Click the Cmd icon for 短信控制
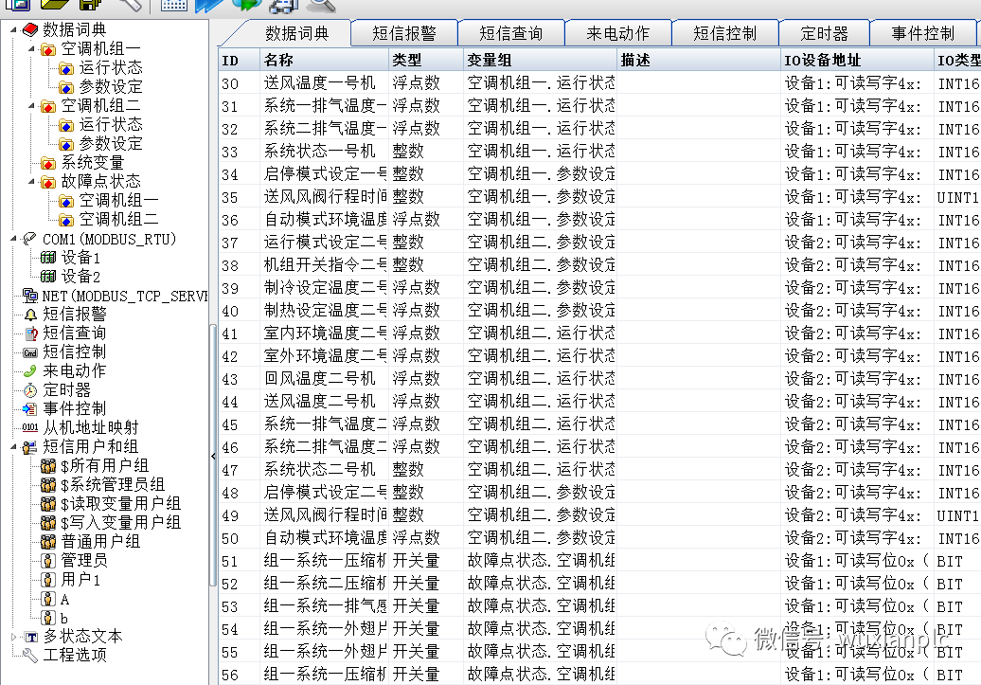 30,352
